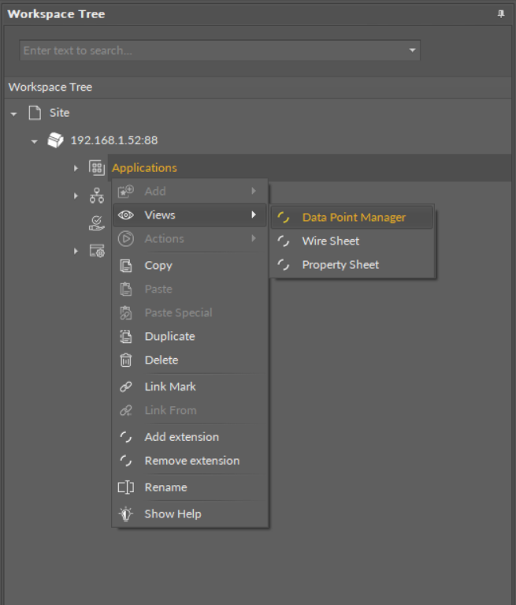Open Data Point Manager view
Screen dimensions: 516x605
pyautogui.click(x=354, y=218)
